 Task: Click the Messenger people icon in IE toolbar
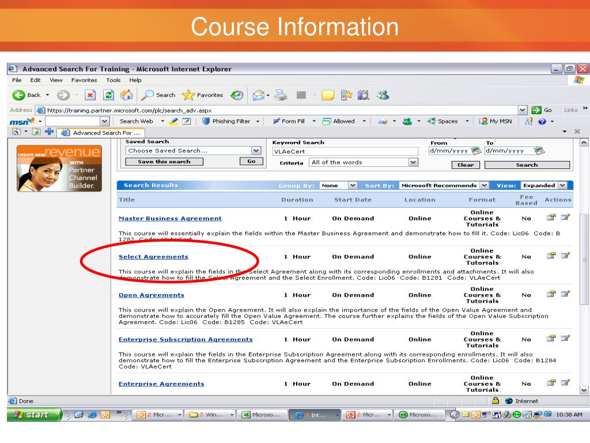click(383, 95)
